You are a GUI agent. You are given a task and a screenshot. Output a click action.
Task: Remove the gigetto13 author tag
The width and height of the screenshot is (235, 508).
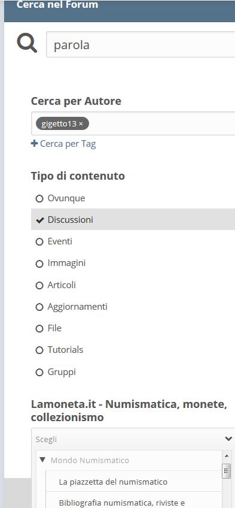tap(81, 123)
